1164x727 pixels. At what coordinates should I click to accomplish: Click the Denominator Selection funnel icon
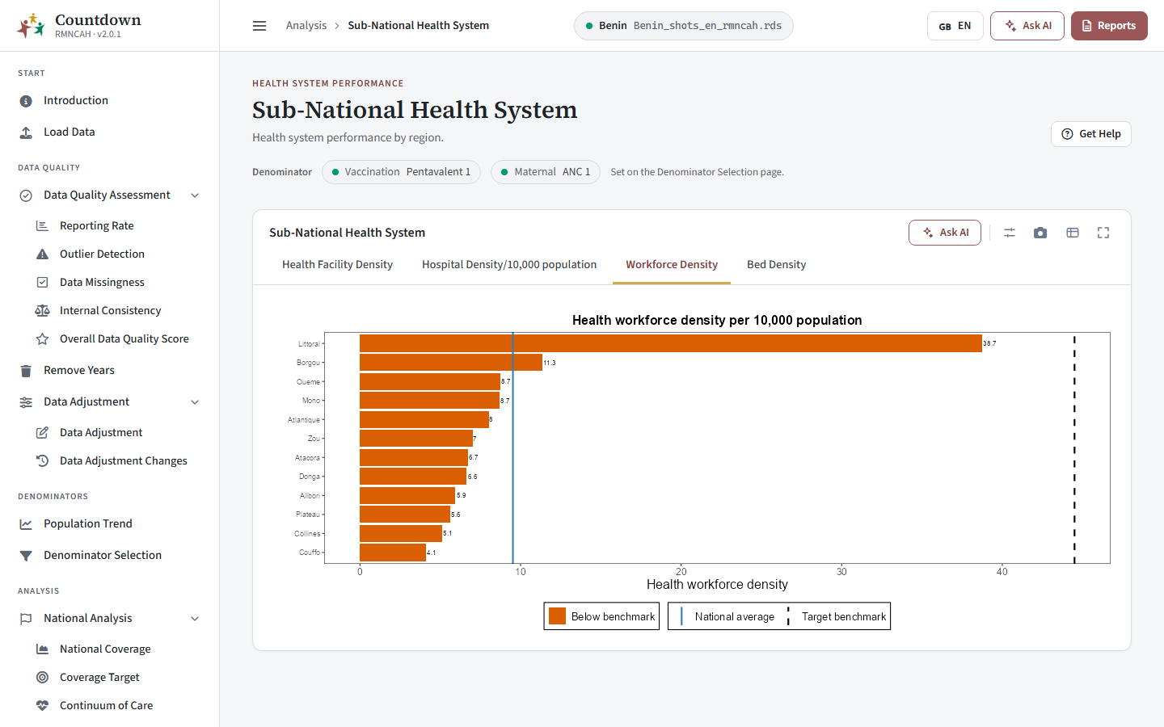pyautogui.click(x=26, y=556)
